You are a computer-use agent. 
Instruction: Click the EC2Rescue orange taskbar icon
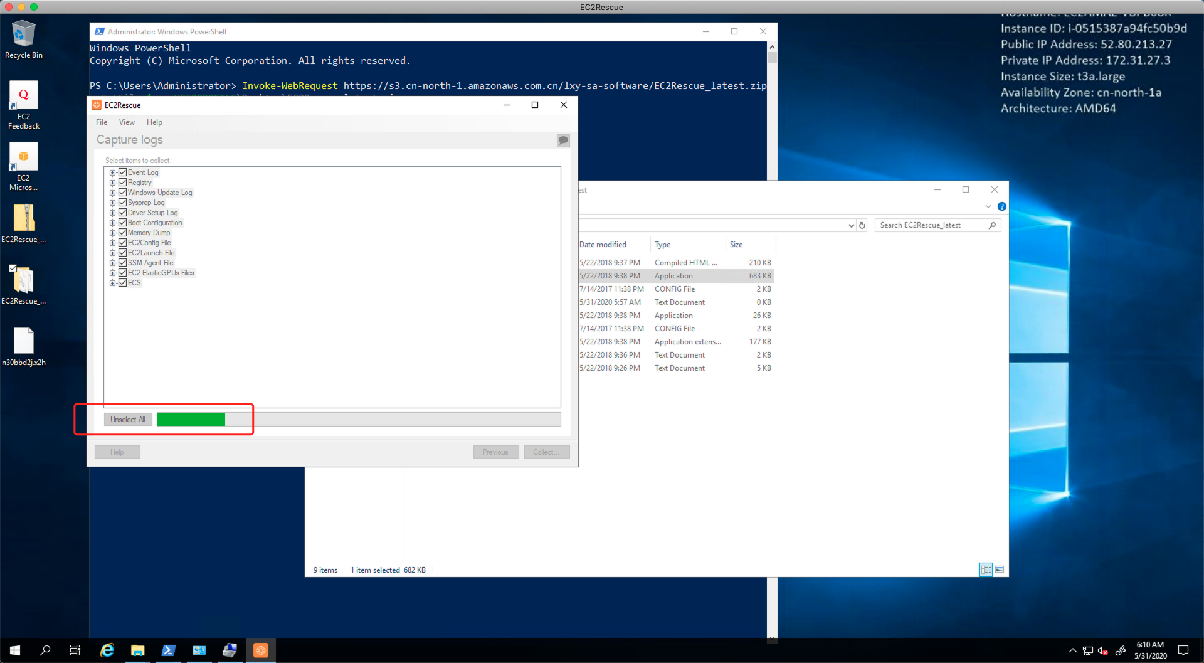coord(261,650)
